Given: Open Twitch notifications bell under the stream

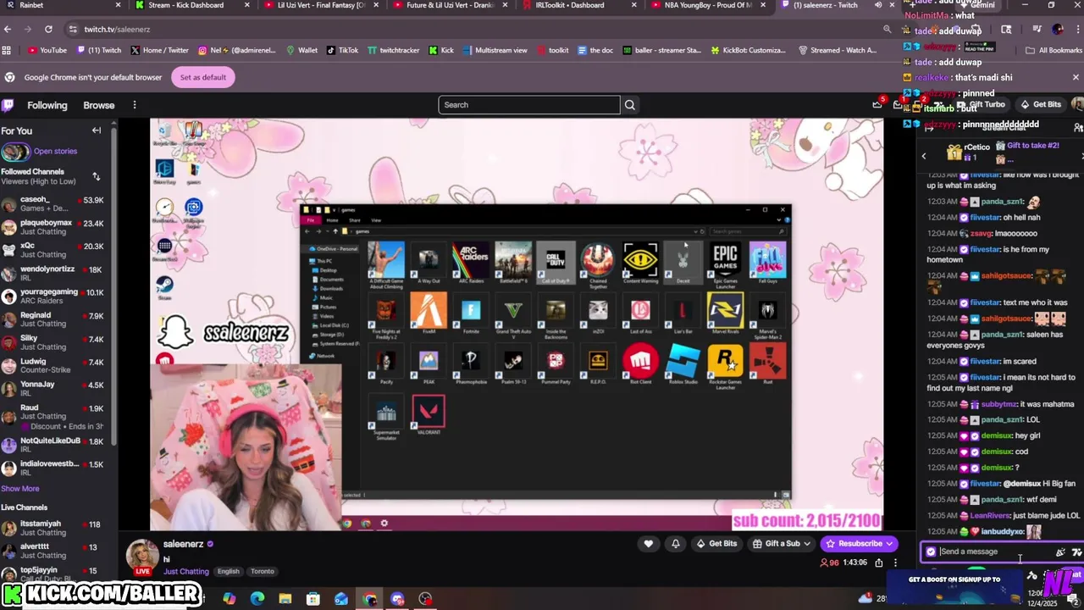Looking at the screenshot, I should pyautogui.click(x=675, y=544).
